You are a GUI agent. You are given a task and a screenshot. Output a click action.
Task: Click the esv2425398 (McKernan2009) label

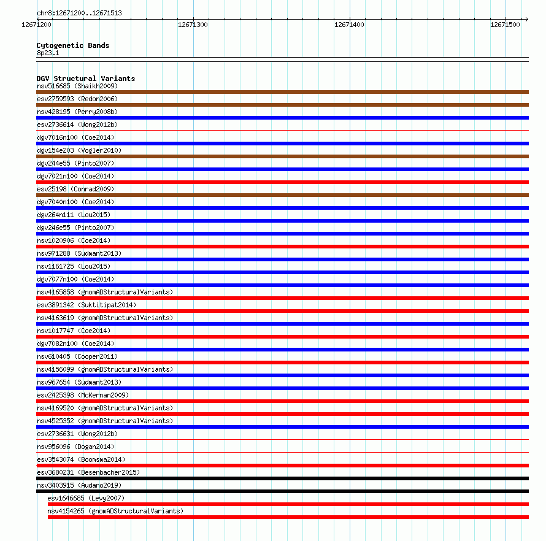pos(83,395)
